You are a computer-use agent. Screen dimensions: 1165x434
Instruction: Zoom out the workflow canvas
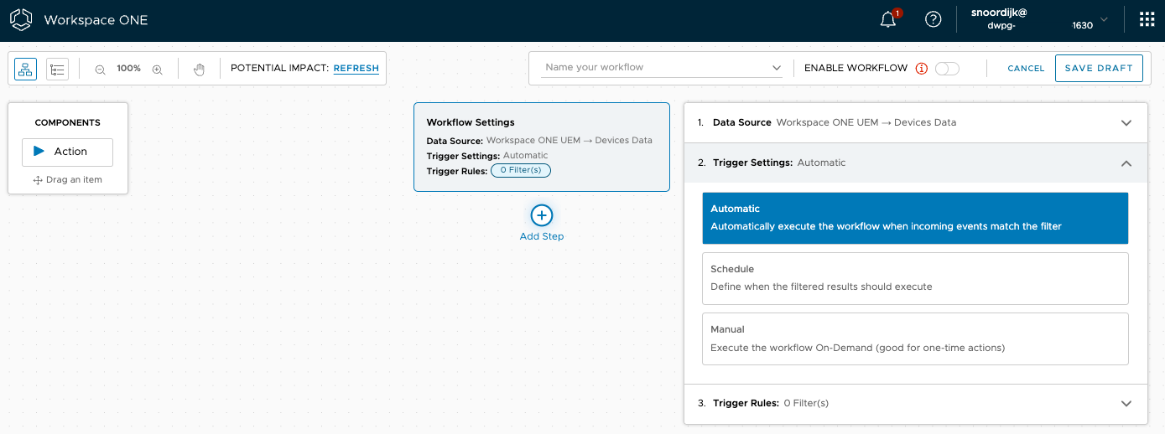(100, 69)
